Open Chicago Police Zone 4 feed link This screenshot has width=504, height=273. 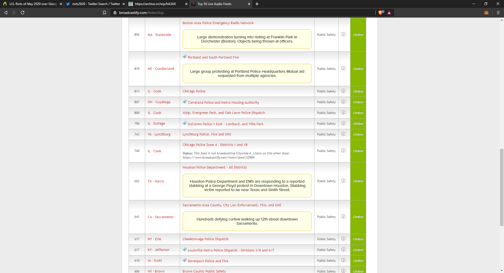point(215,145)
